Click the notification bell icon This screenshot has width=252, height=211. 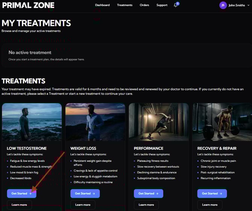click(x=176, y=5)
